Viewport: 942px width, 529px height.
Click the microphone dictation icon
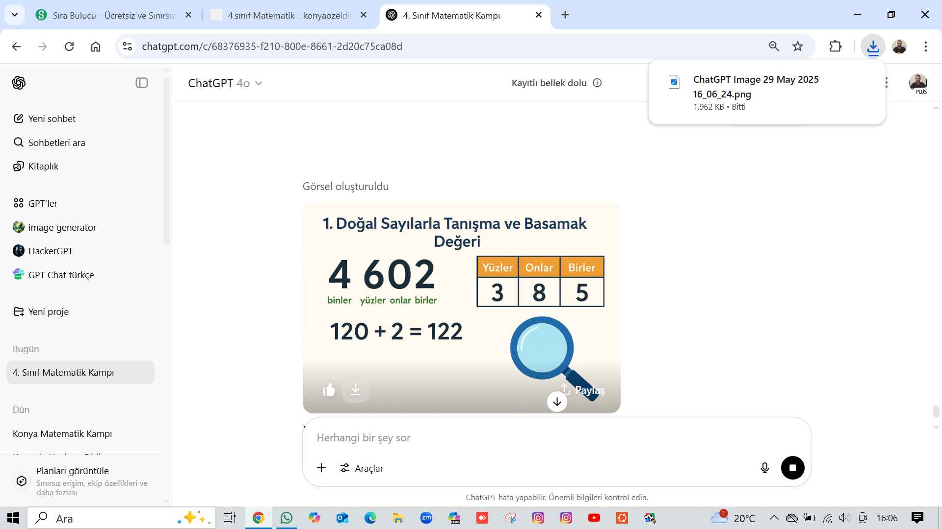tap(764, 468)
